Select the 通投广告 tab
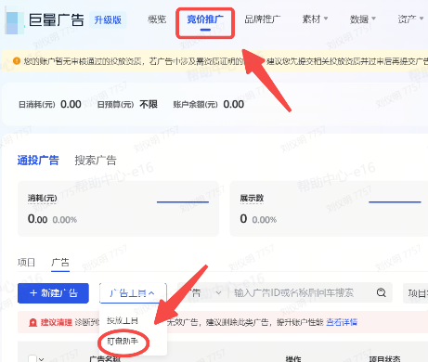 point(38,161)
